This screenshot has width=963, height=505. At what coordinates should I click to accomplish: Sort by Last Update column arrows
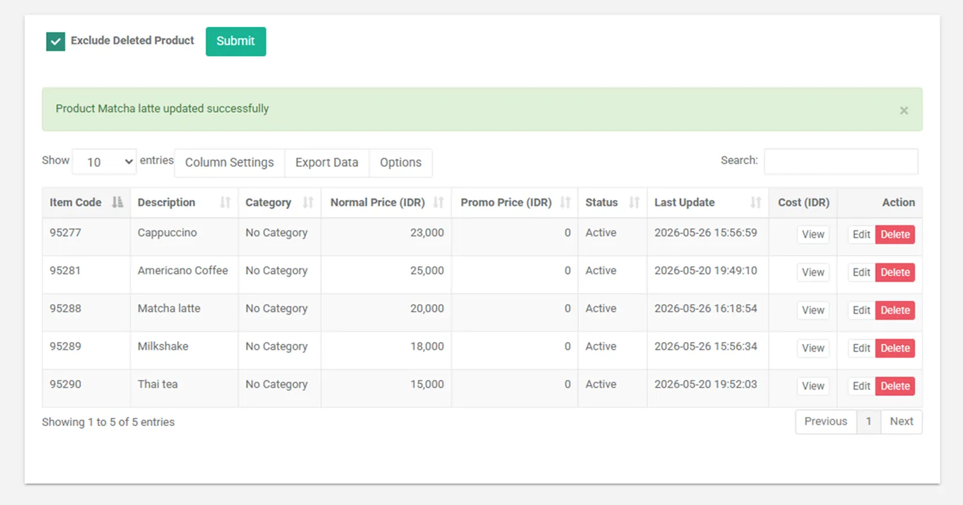click(x=756, y=203)
